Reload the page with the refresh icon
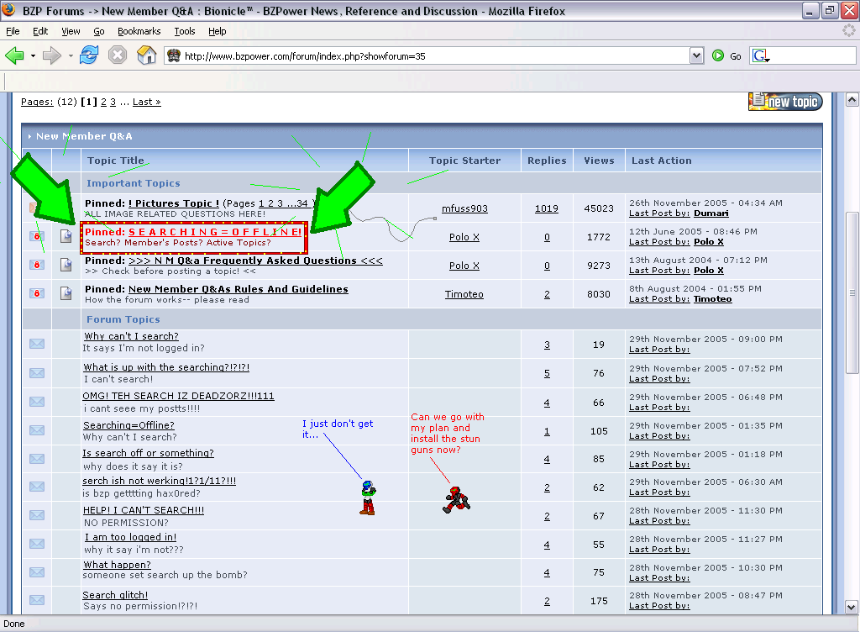This screenshot has width=860, height=632. point(89,55)
